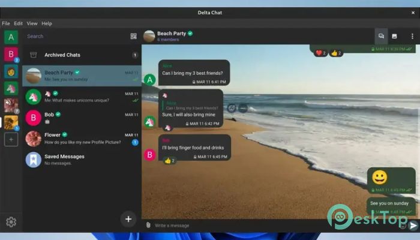Viewport: 420px width, 240px height.
Task: Open the Edit menu
Action: tap(18, 23)
